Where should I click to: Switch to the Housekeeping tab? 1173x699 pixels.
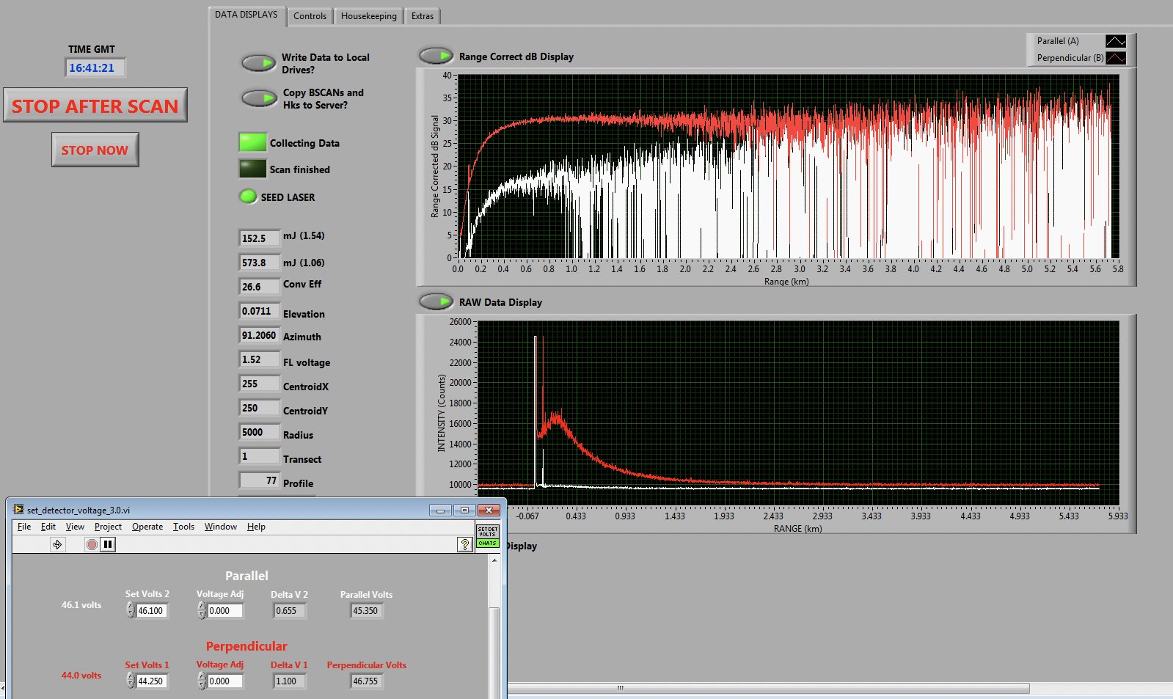[368, 16]
